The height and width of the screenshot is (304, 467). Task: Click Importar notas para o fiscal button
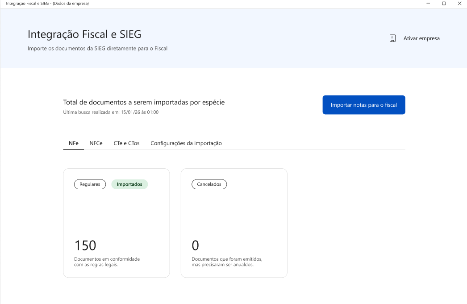(364, 105)
